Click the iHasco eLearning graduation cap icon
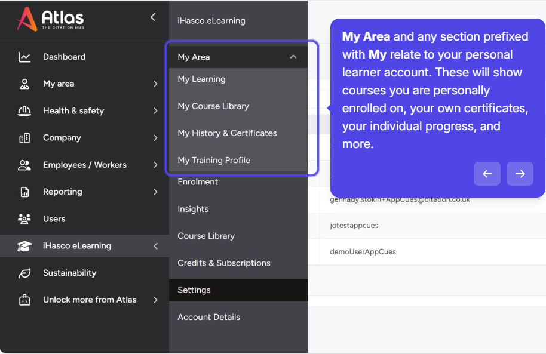Screen dimensions: 546x354 point(24,246)
